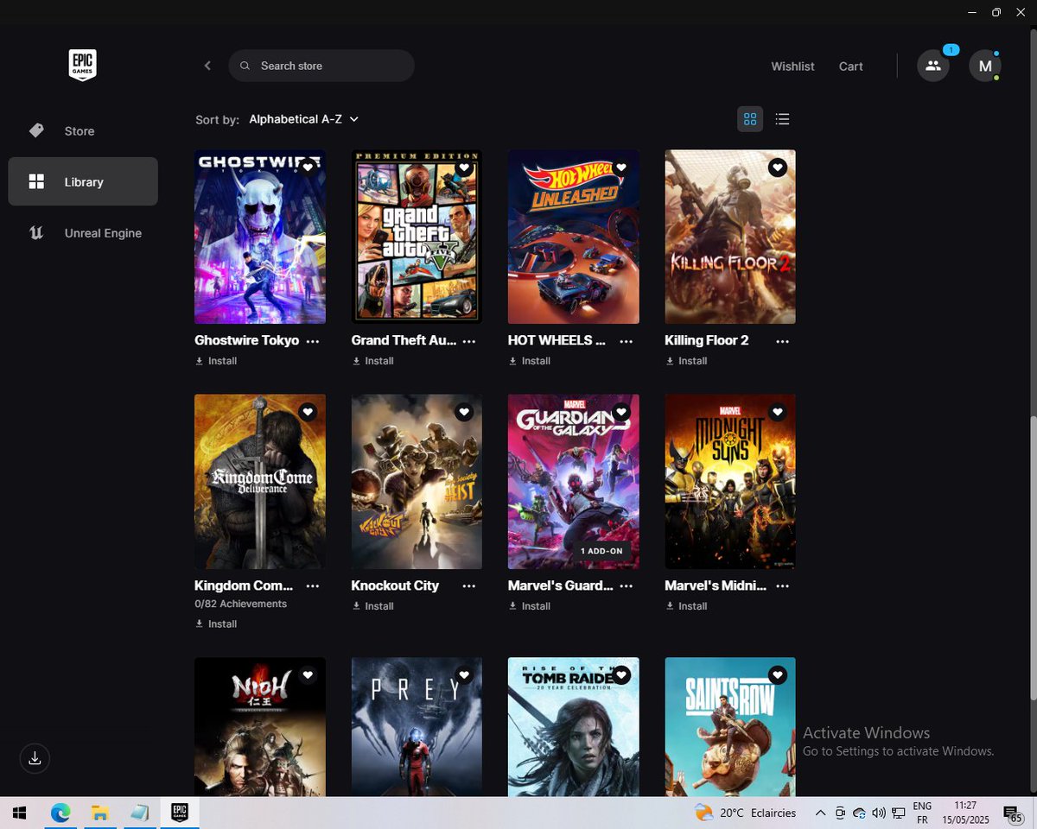Toggle favorite heart on Saints Row cover

(778, 675)
